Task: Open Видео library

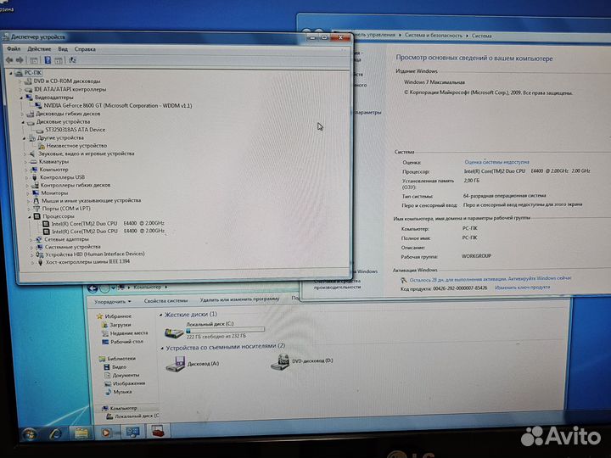Action: tap(120, 367)
